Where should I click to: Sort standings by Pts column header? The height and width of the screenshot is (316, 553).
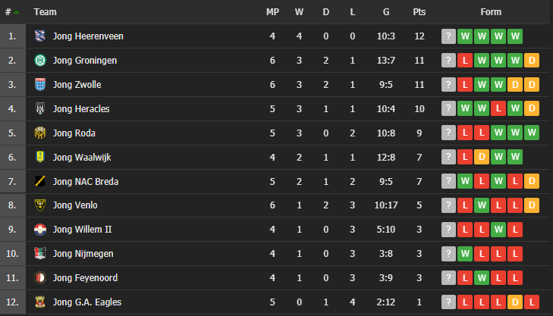pyautogui.click(x=419, y=12)
